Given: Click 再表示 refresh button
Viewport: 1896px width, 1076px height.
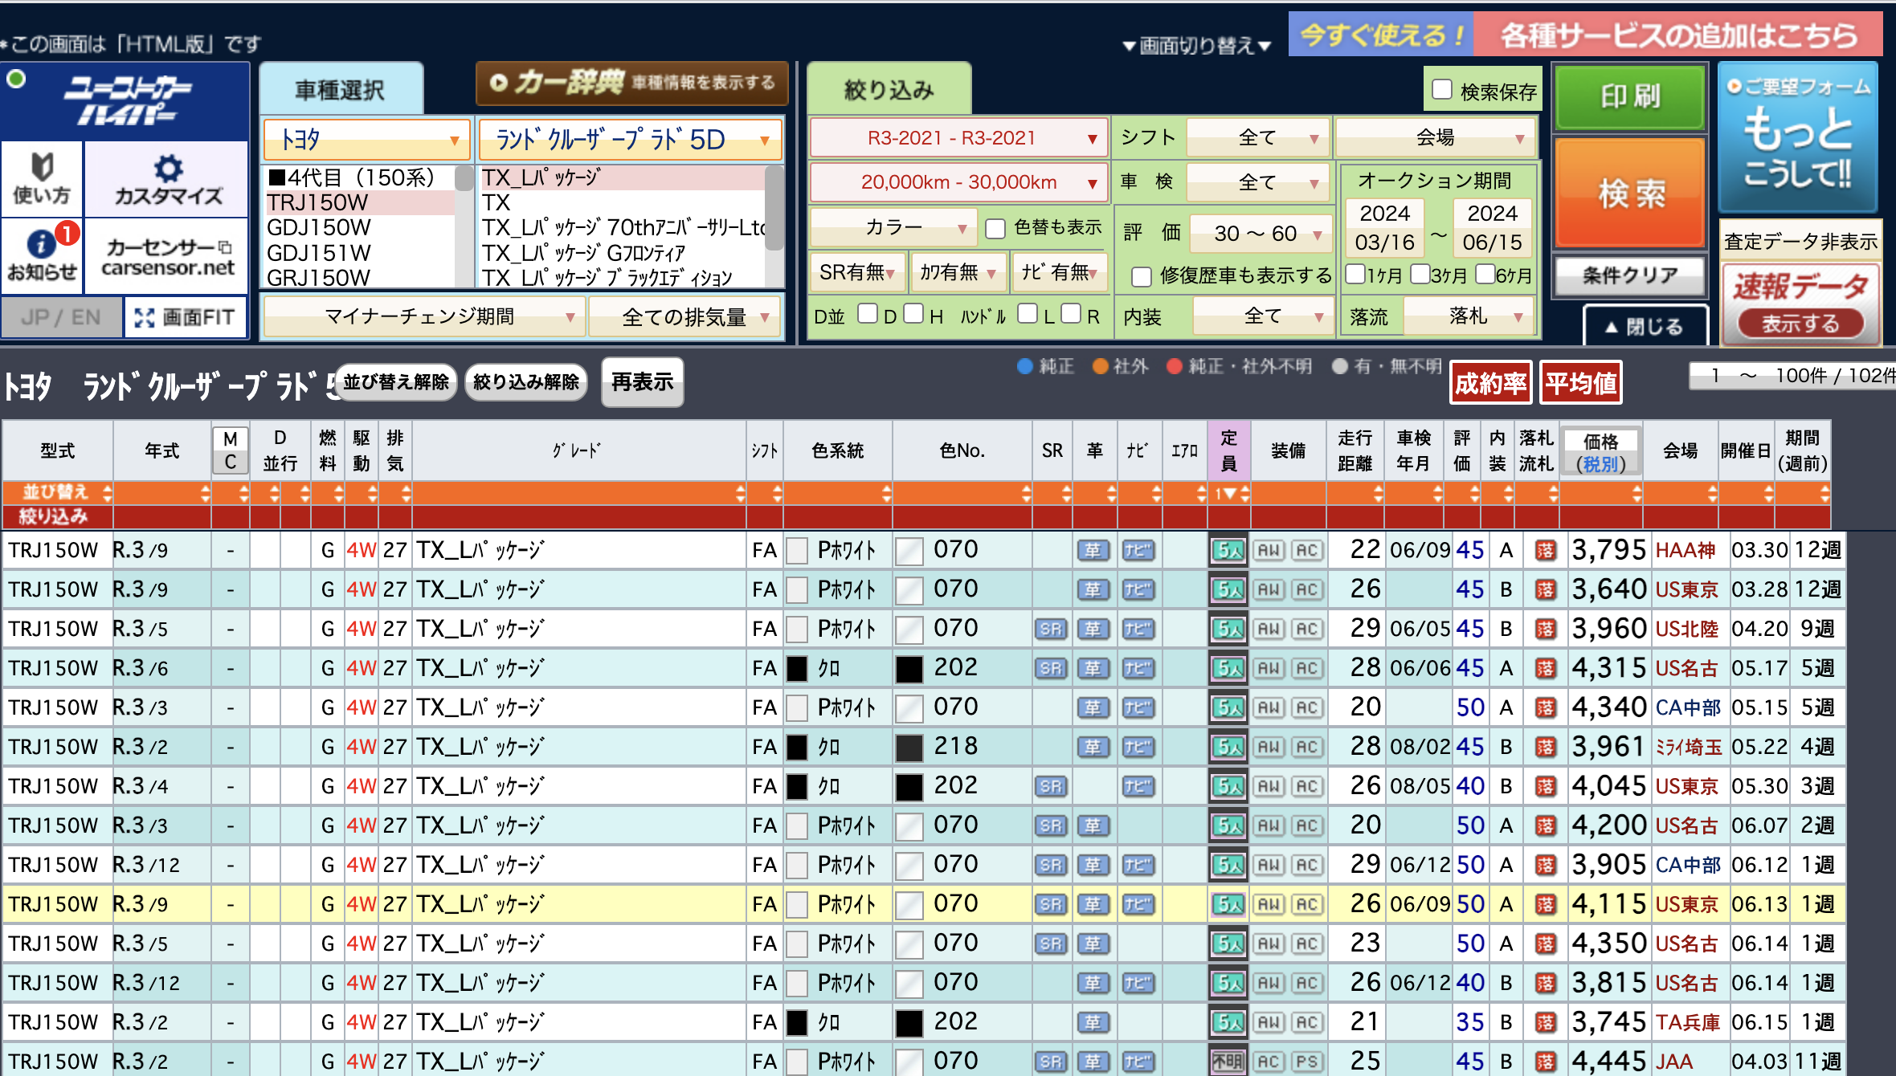Looking at the screenshot, I should tap(643, 382).
